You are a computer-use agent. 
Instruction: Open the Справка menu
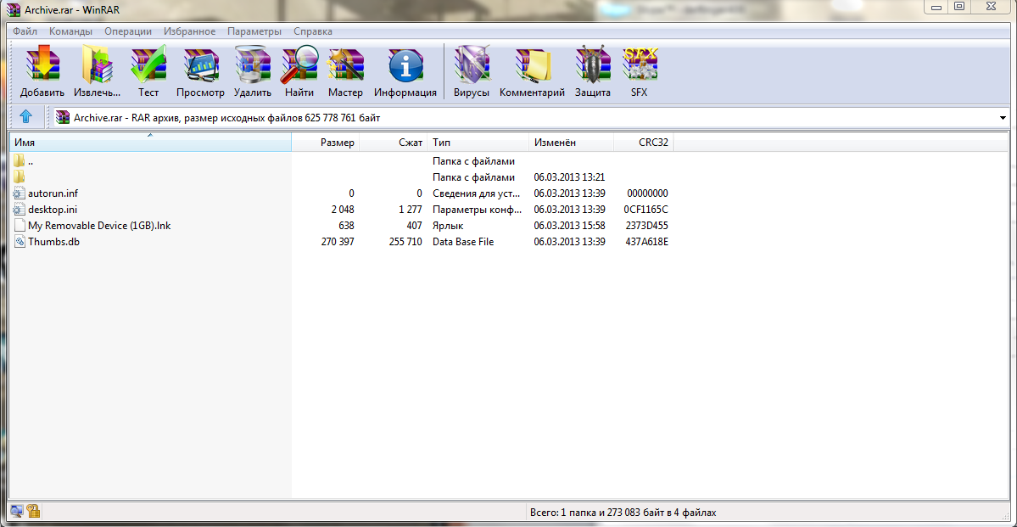coord(313,31)
